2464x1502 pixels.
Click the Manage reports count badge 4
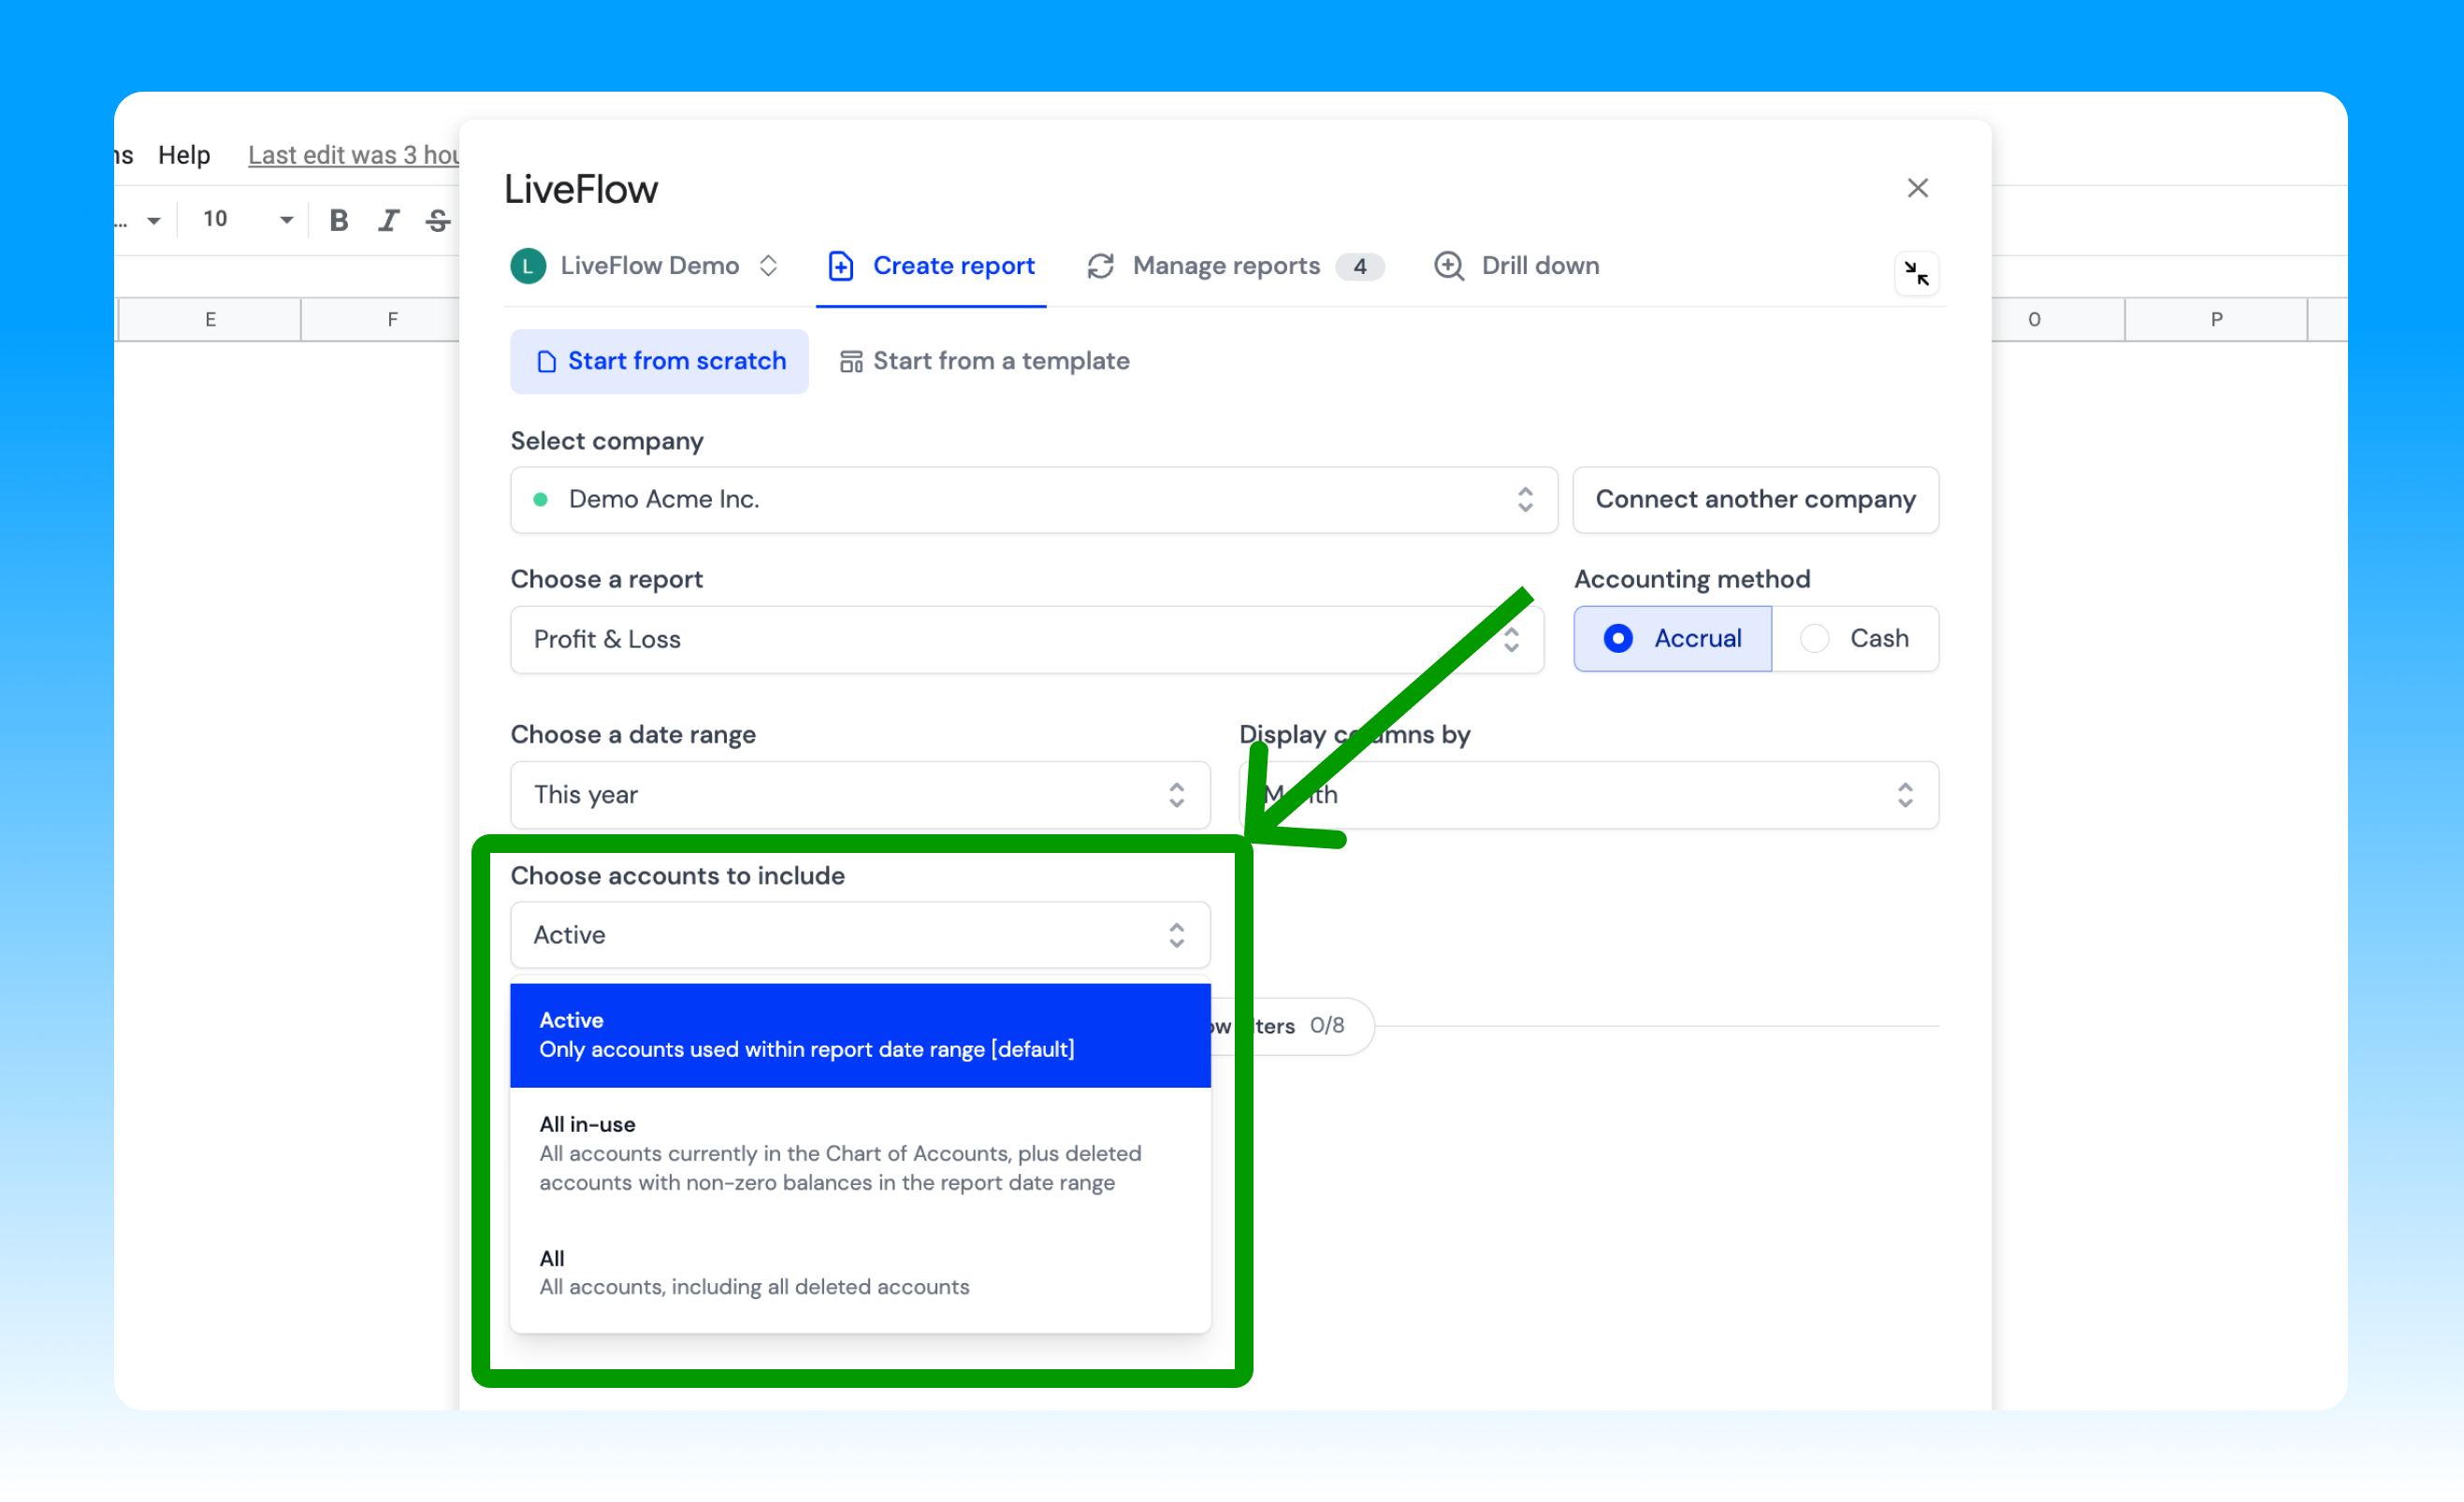tap(1360, 266)
